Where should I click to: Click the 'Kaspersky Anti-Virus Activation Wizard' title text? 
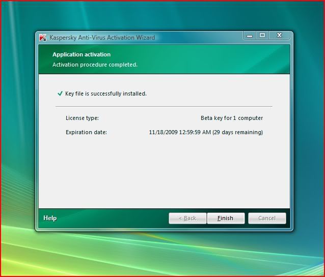tap(102, 38)
